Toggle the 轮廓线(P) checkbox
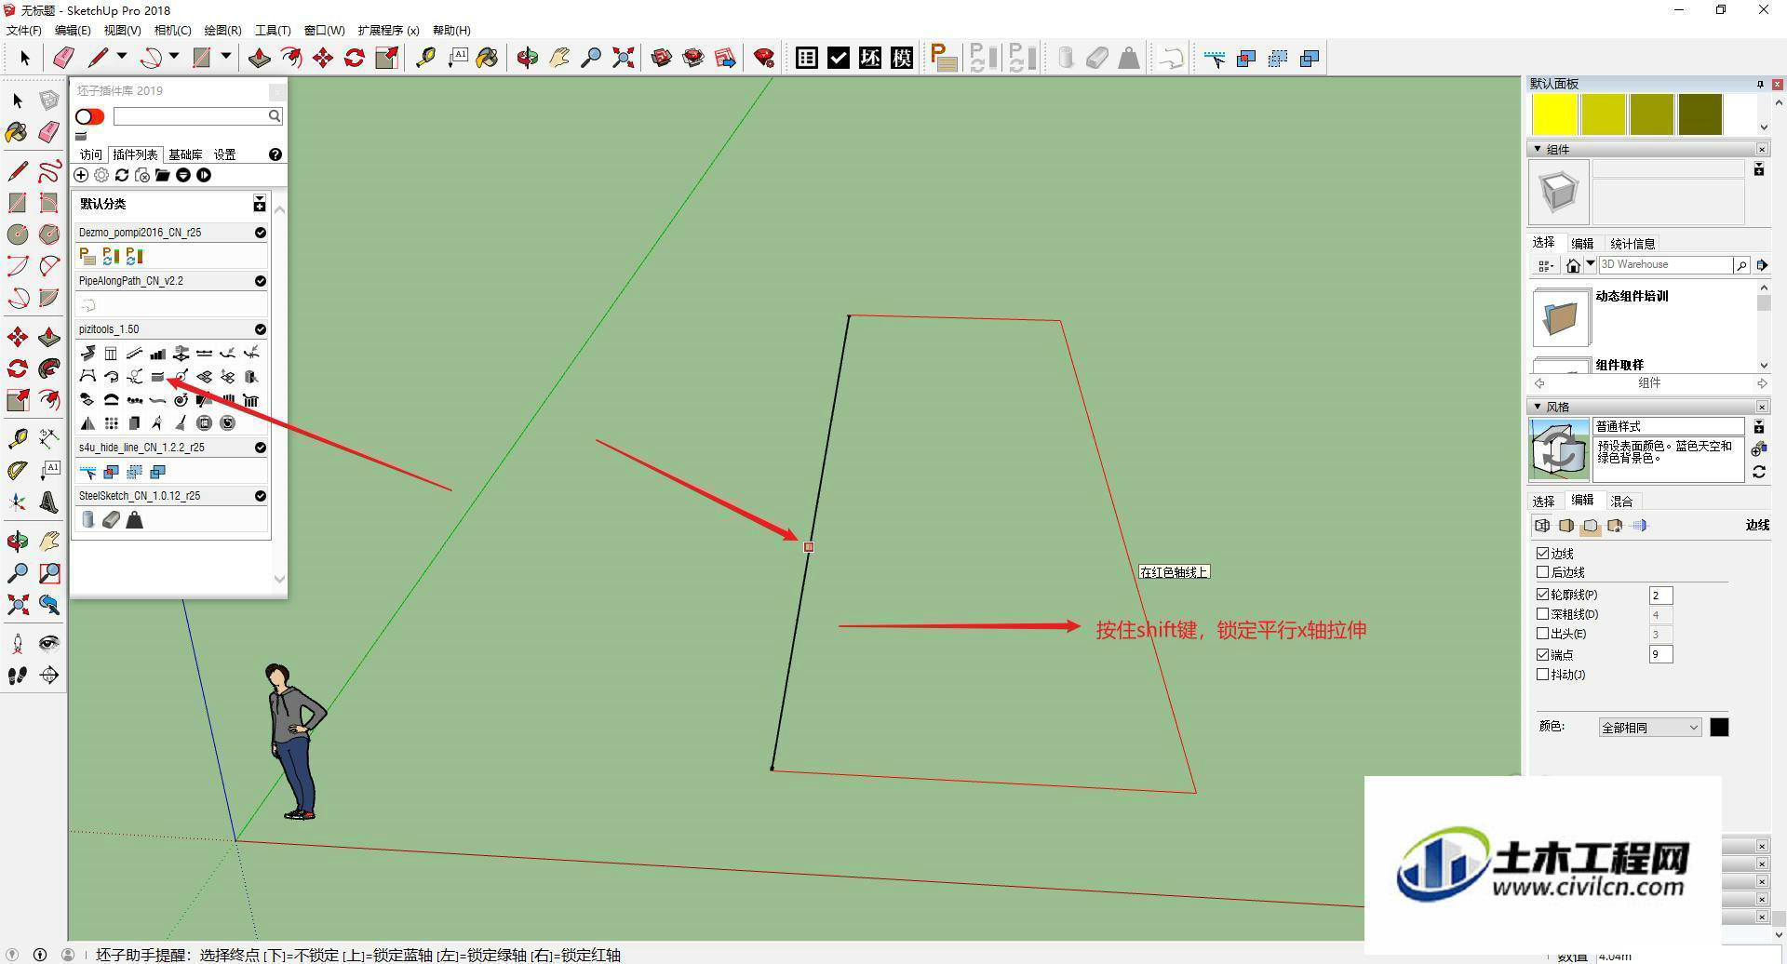Screen dimensions: 1787x964 tap(1542, 595)
